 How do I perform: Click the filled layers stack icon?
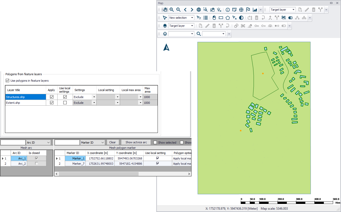(x=165, y=26)
